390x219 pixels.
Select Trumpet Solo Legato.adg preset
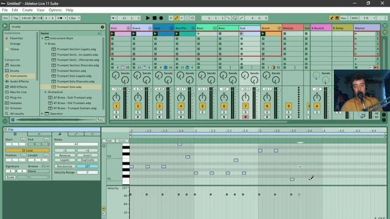(x=74, y=76)
